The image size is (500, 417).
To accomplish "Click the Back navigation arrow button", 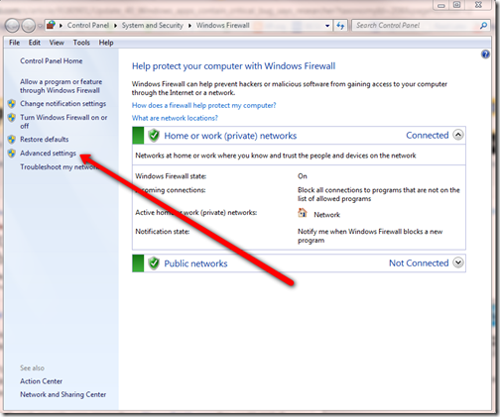I will coord(12,26).
